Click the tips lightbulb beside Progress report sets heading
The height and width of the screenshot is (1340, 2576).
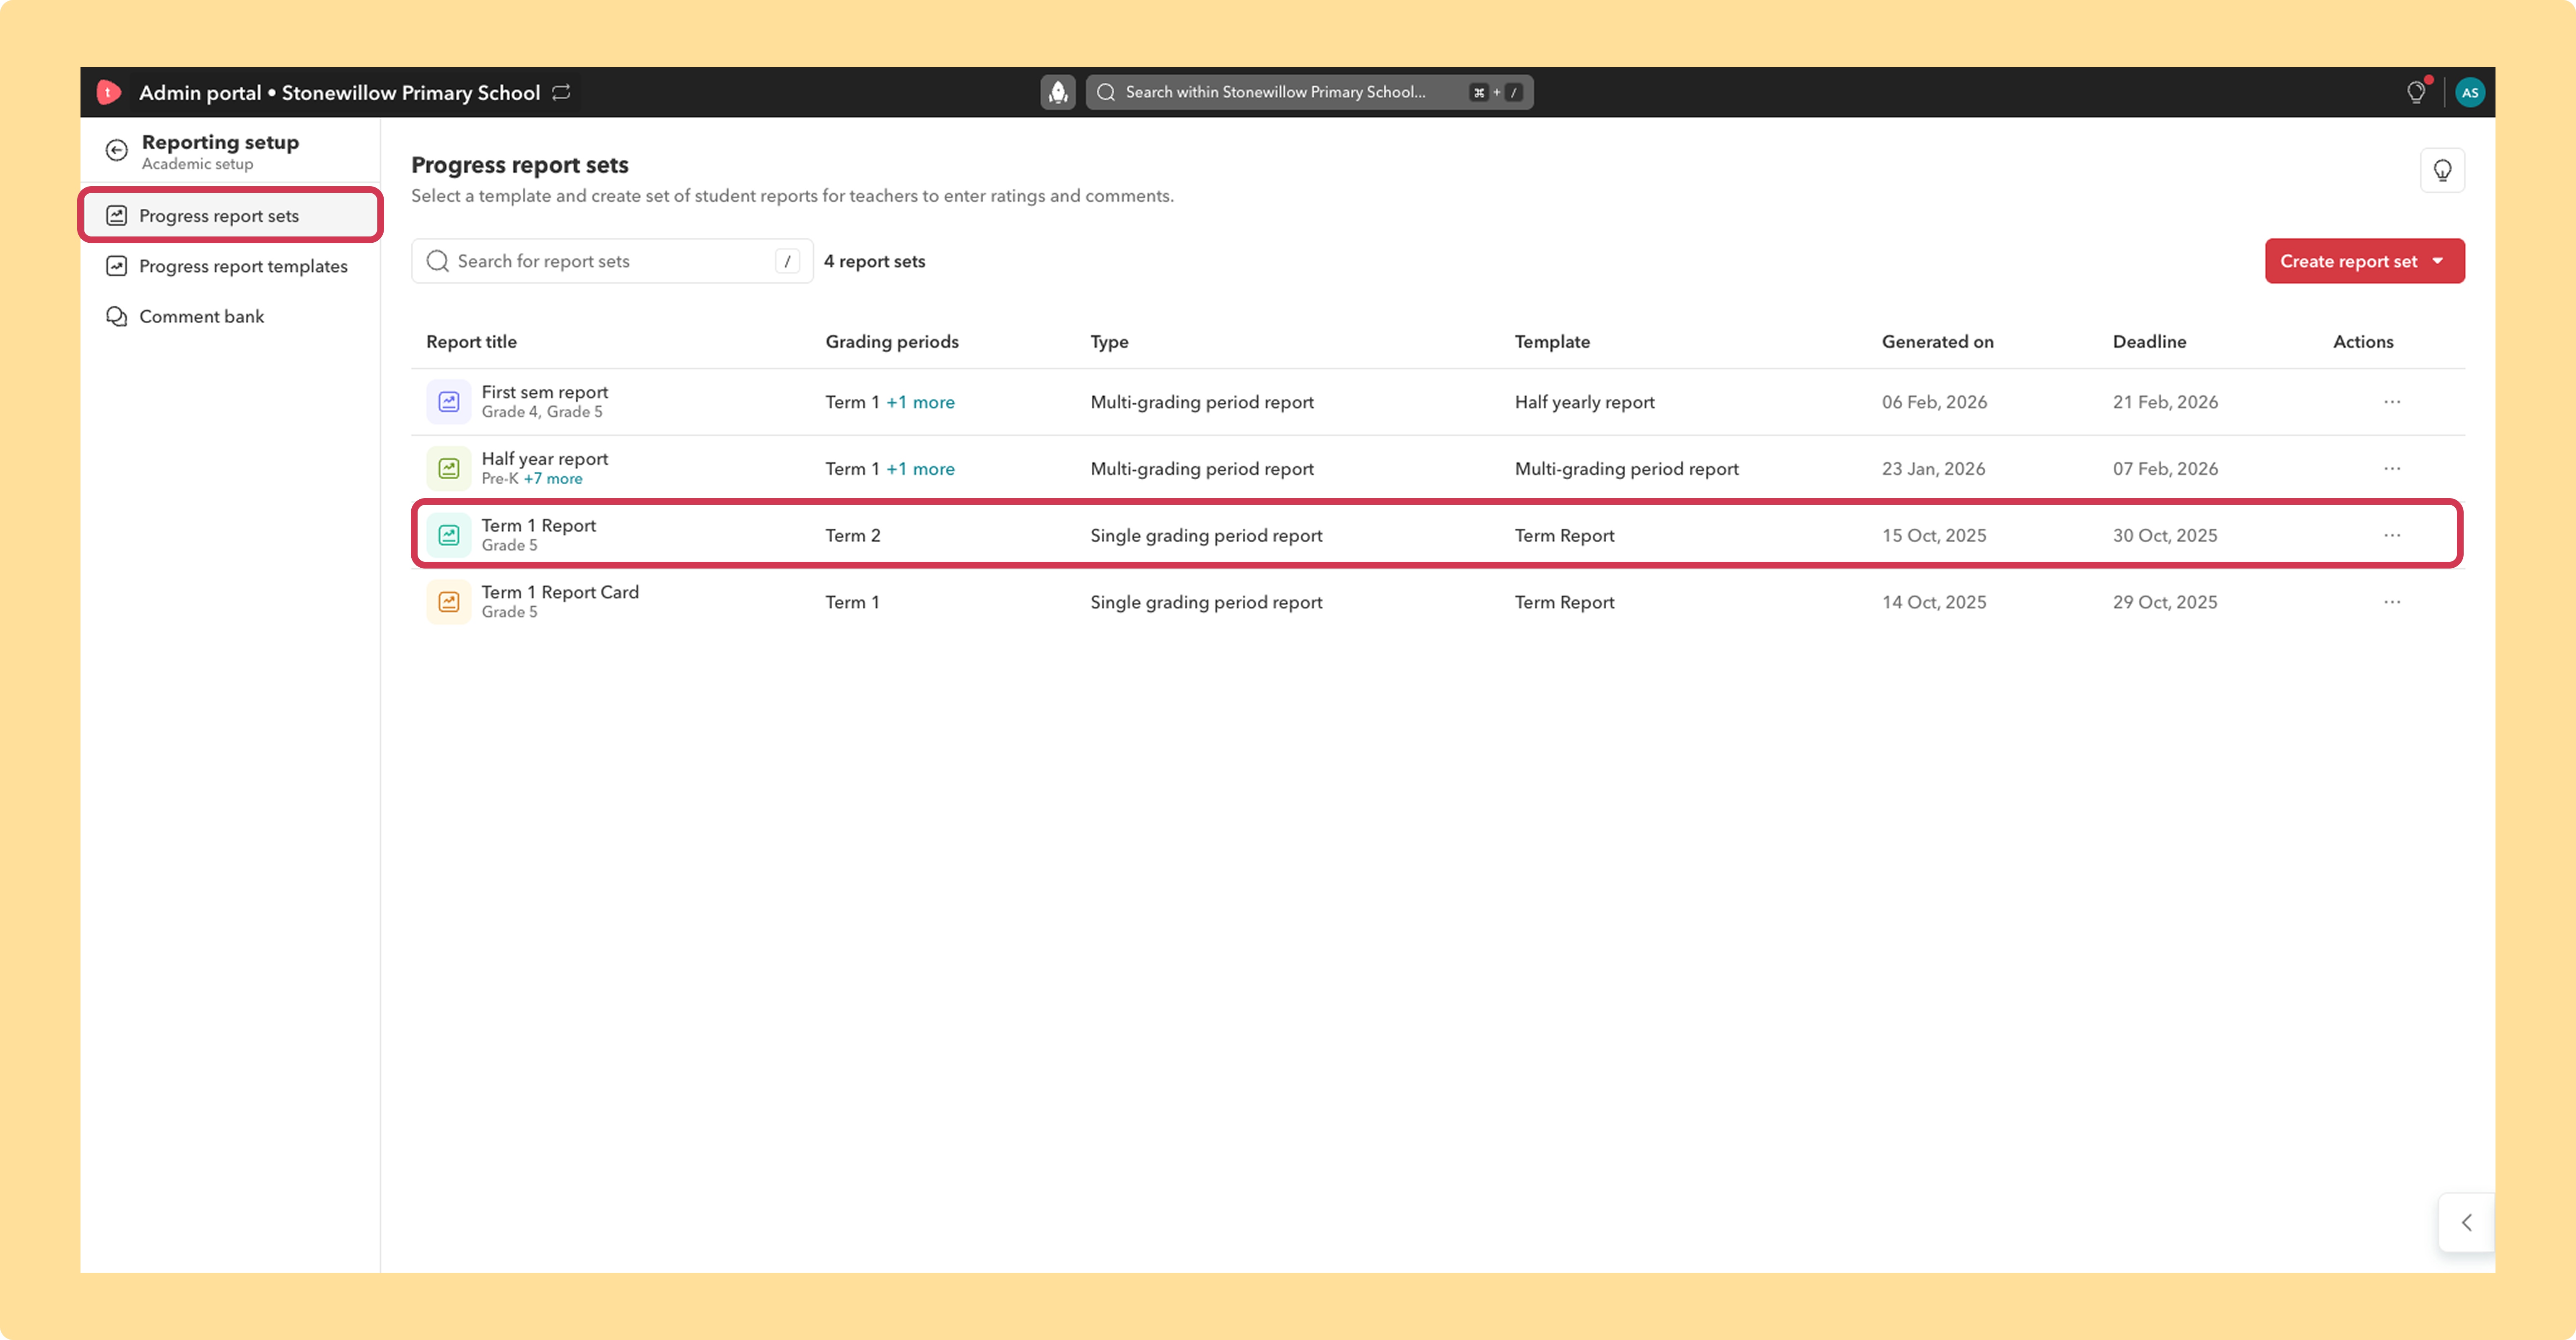2442,170
